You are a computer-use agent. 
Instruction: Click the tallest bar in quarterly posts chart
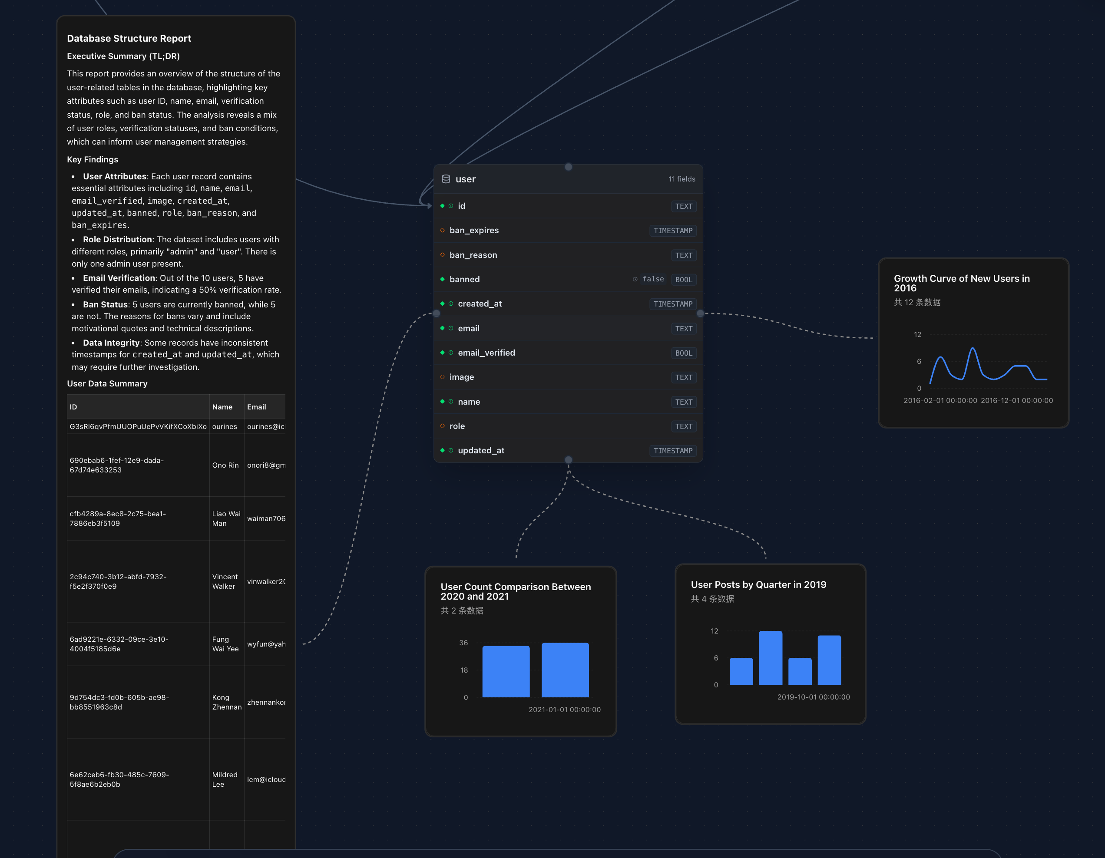tap(770, 657)
